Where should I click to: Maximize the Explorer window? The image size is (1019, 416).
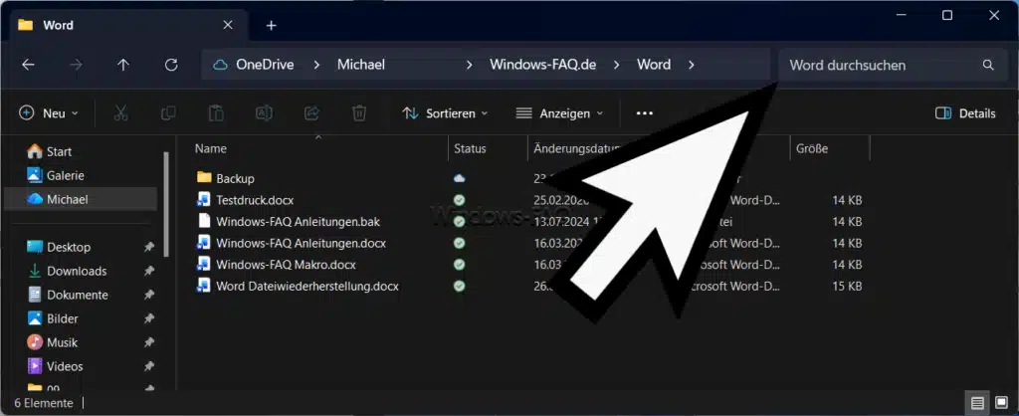pos(947,15)
